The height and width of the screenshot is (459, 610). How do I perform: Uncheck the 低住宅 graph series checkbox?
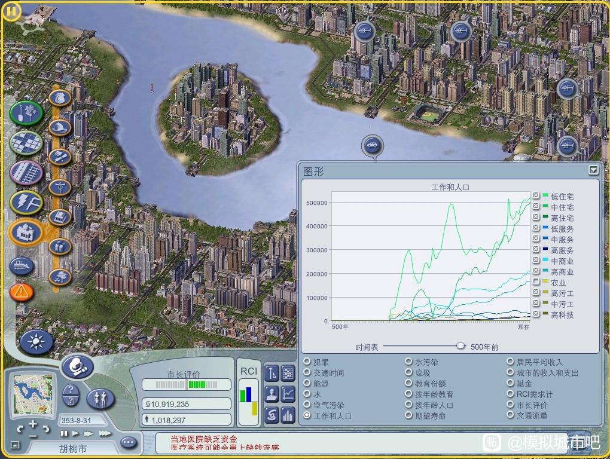coord(536,195)
